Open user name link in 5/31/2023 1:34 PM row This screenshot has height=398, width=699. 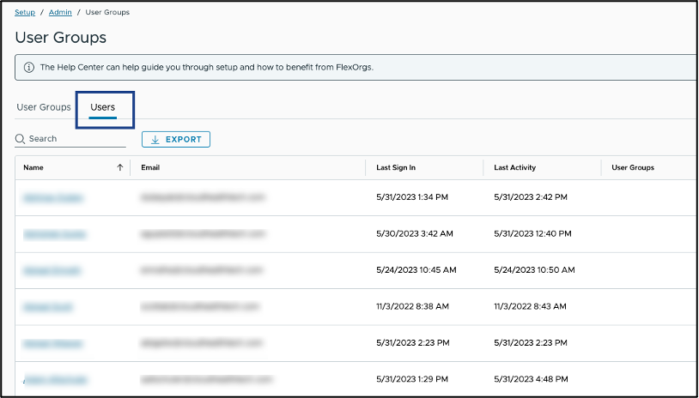53,198
